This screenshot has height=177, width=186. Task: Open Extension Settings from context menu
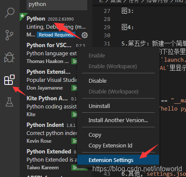[118, 160]
